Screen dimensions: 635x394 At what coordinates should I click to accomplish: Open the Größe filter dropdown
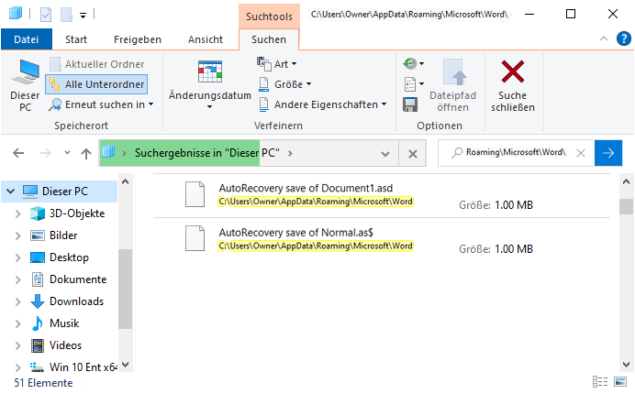[x=284, y=83]
